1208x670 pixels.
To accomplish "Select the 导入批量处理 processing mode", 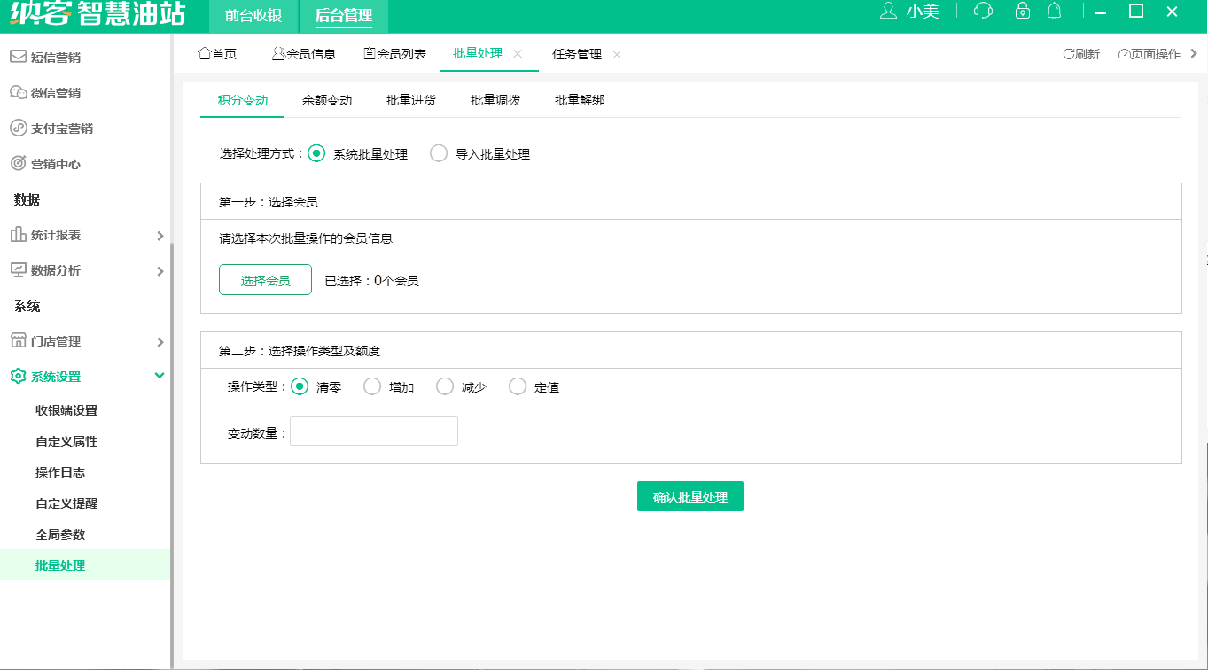I will (x=439, y=152).
